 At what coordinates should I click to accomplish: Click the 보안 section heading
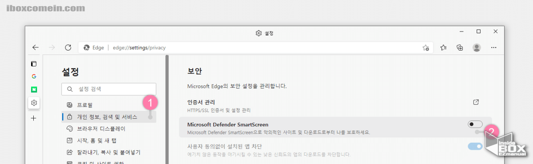point(195,71)
